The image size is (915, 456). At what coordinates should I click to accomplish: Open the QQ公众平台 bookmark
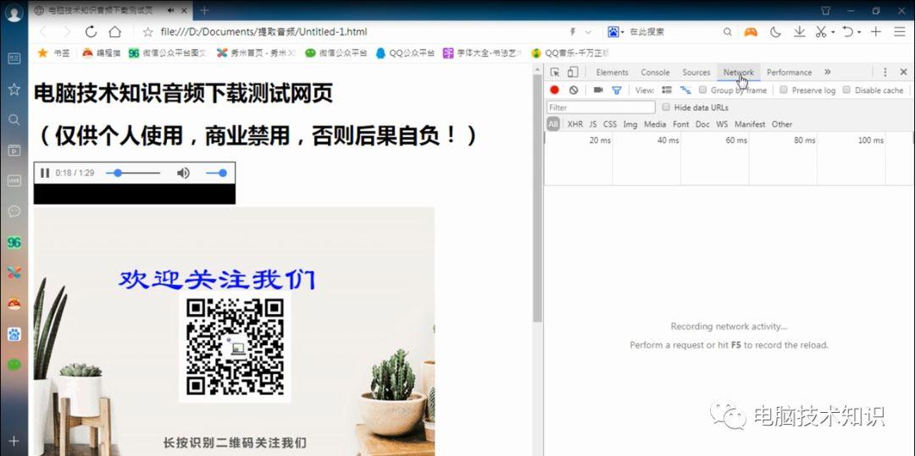click(x=406, y=53)
